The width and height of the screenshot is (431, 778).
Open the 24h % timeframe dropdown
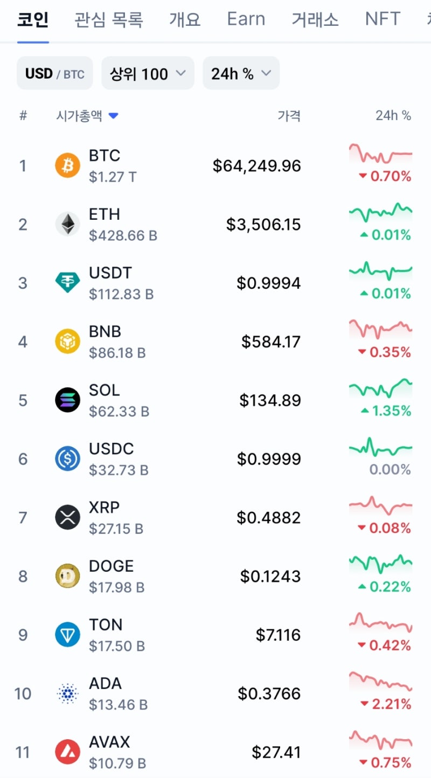click(241, 73)
